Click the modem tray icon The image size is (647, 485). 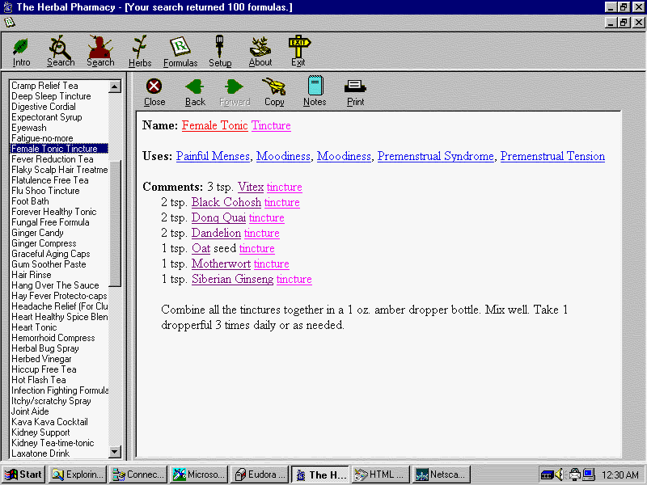(x=548, y=475)
